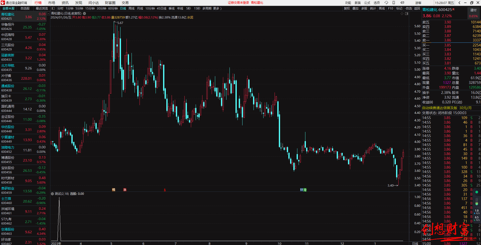Expand the 青松建化 chart title dropdown arrow

point(85,13)
